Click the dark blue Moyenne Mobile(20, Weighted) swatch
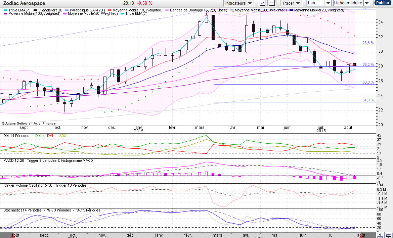393x238 pixels. [291, 10]
